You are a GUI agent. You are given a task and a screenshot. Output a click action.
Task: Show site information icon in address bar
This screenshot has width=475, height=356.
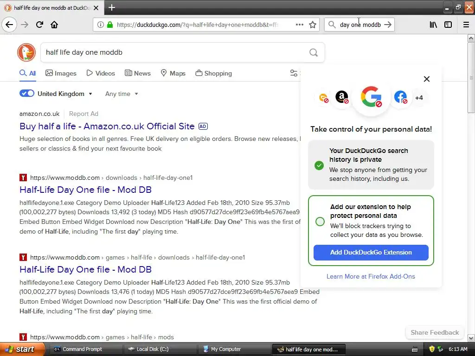point(100,25)
